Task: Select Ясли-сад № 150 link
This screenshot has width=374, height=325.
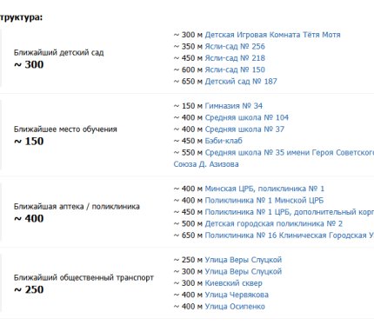Action: click(x=235, y=70)
